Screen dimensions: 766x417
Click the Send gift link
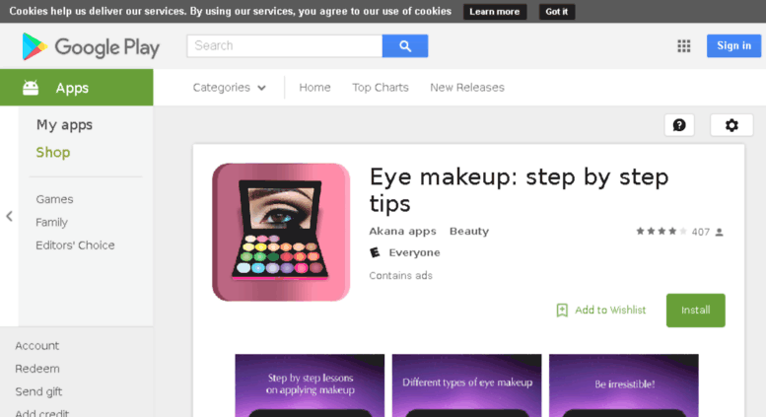[38, 391]
